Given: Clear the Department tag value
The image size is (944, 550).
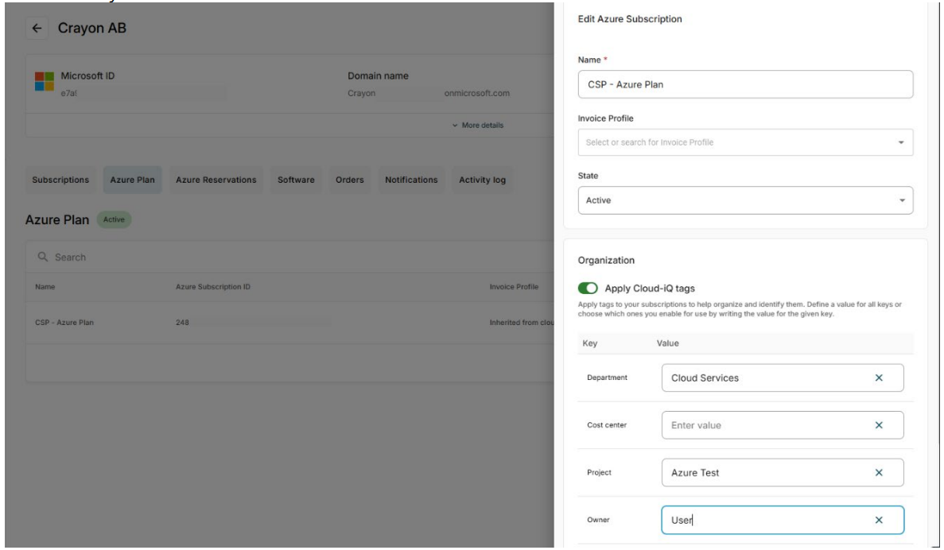Looking at the screenshot, I should [x=878, y=378].
